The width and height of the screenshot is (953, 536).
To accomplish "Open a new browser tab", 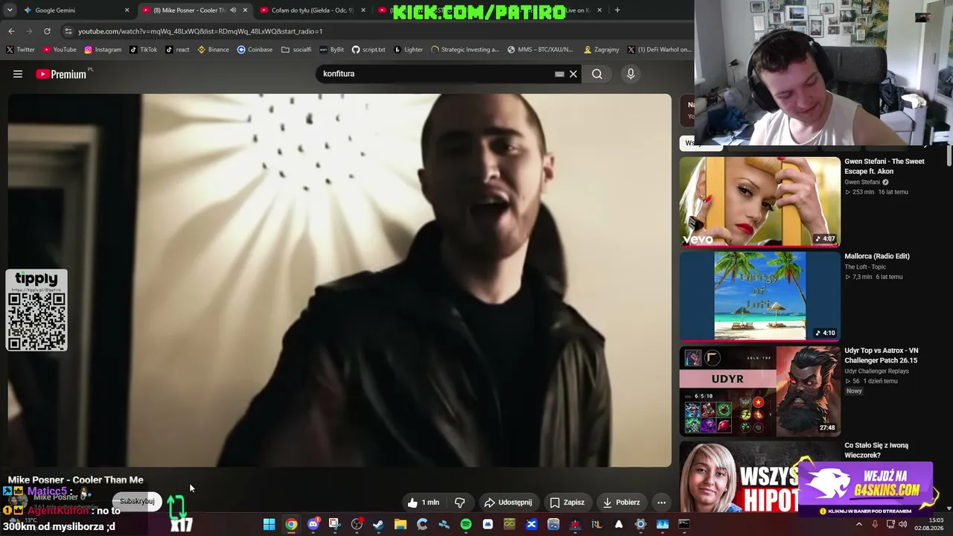I will [x=617, y=10].
